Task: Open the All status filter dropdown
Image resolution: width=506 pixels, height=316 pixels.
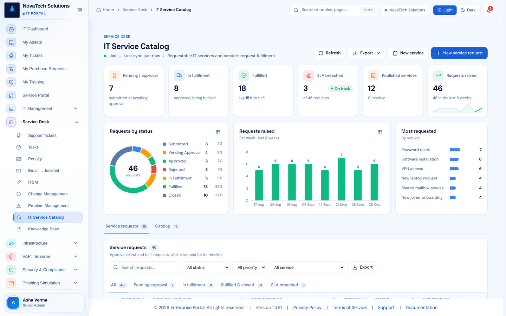Action: [206, 268]
